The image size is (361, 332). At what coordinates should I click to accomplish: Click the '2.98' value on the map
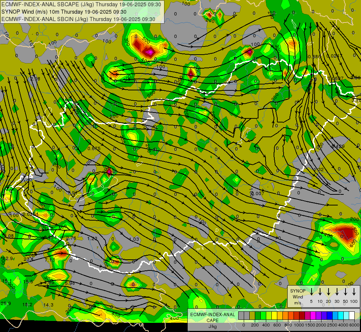coord(35,79)
